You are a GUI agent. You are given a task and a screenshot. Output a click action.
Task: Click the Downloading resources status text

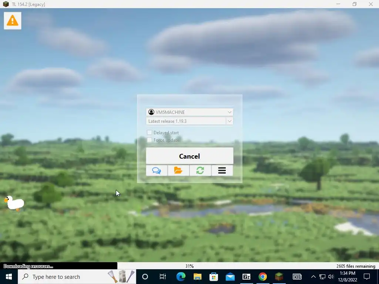click(28, 266)
